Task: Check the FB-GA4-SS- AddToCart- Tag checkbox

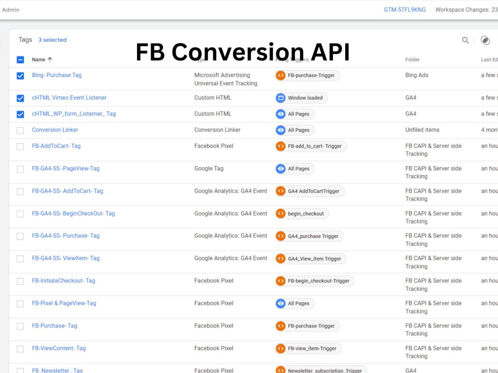Action: 20,191
